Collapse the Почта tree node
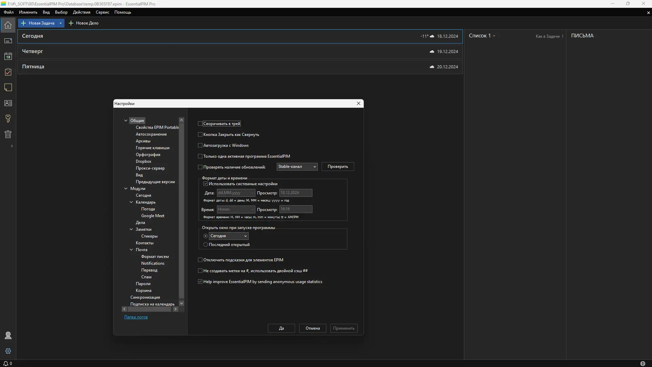The height and width of the screenshot is (367, 652). click(x=131, y=250)
